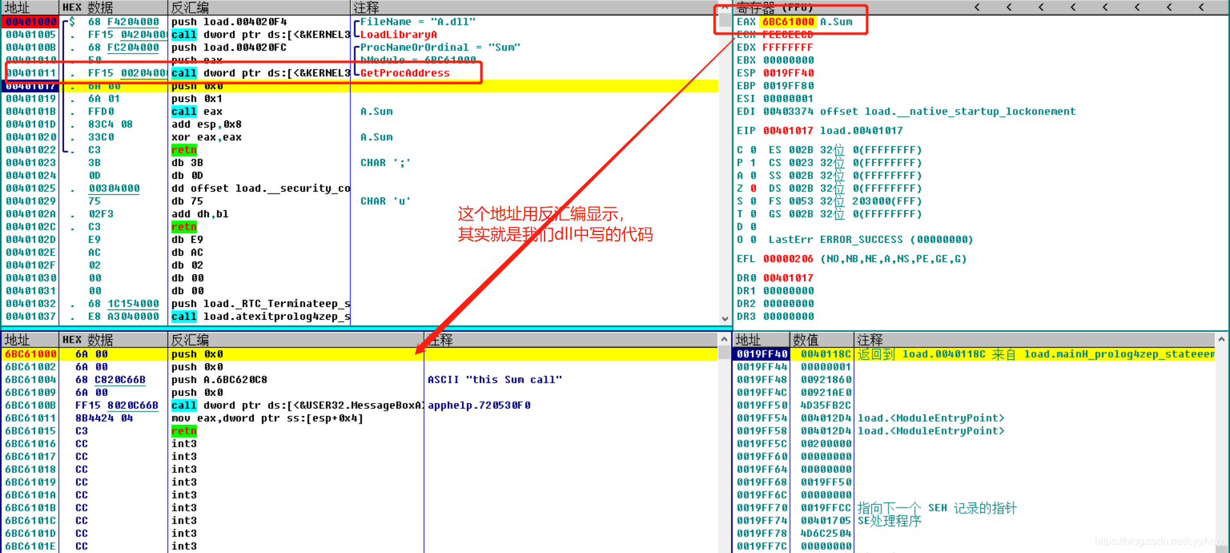Click the P flag bit value

(x=753, y=163)
